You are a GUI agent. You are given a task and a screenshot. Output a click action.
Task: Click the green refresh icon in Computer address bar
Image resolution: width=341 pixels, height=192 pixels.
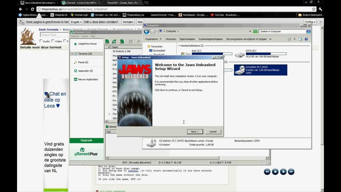(255, 31)
